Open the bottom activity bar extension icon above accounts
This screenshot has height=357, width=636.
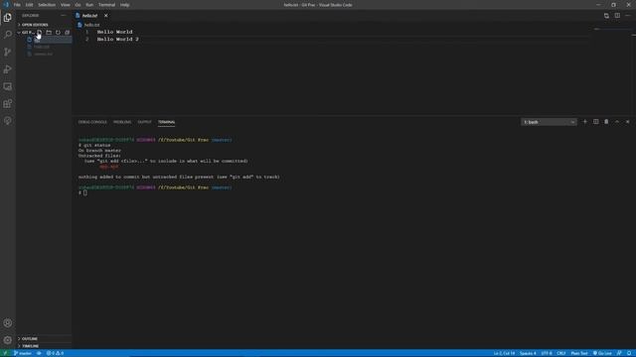point(7,121)
